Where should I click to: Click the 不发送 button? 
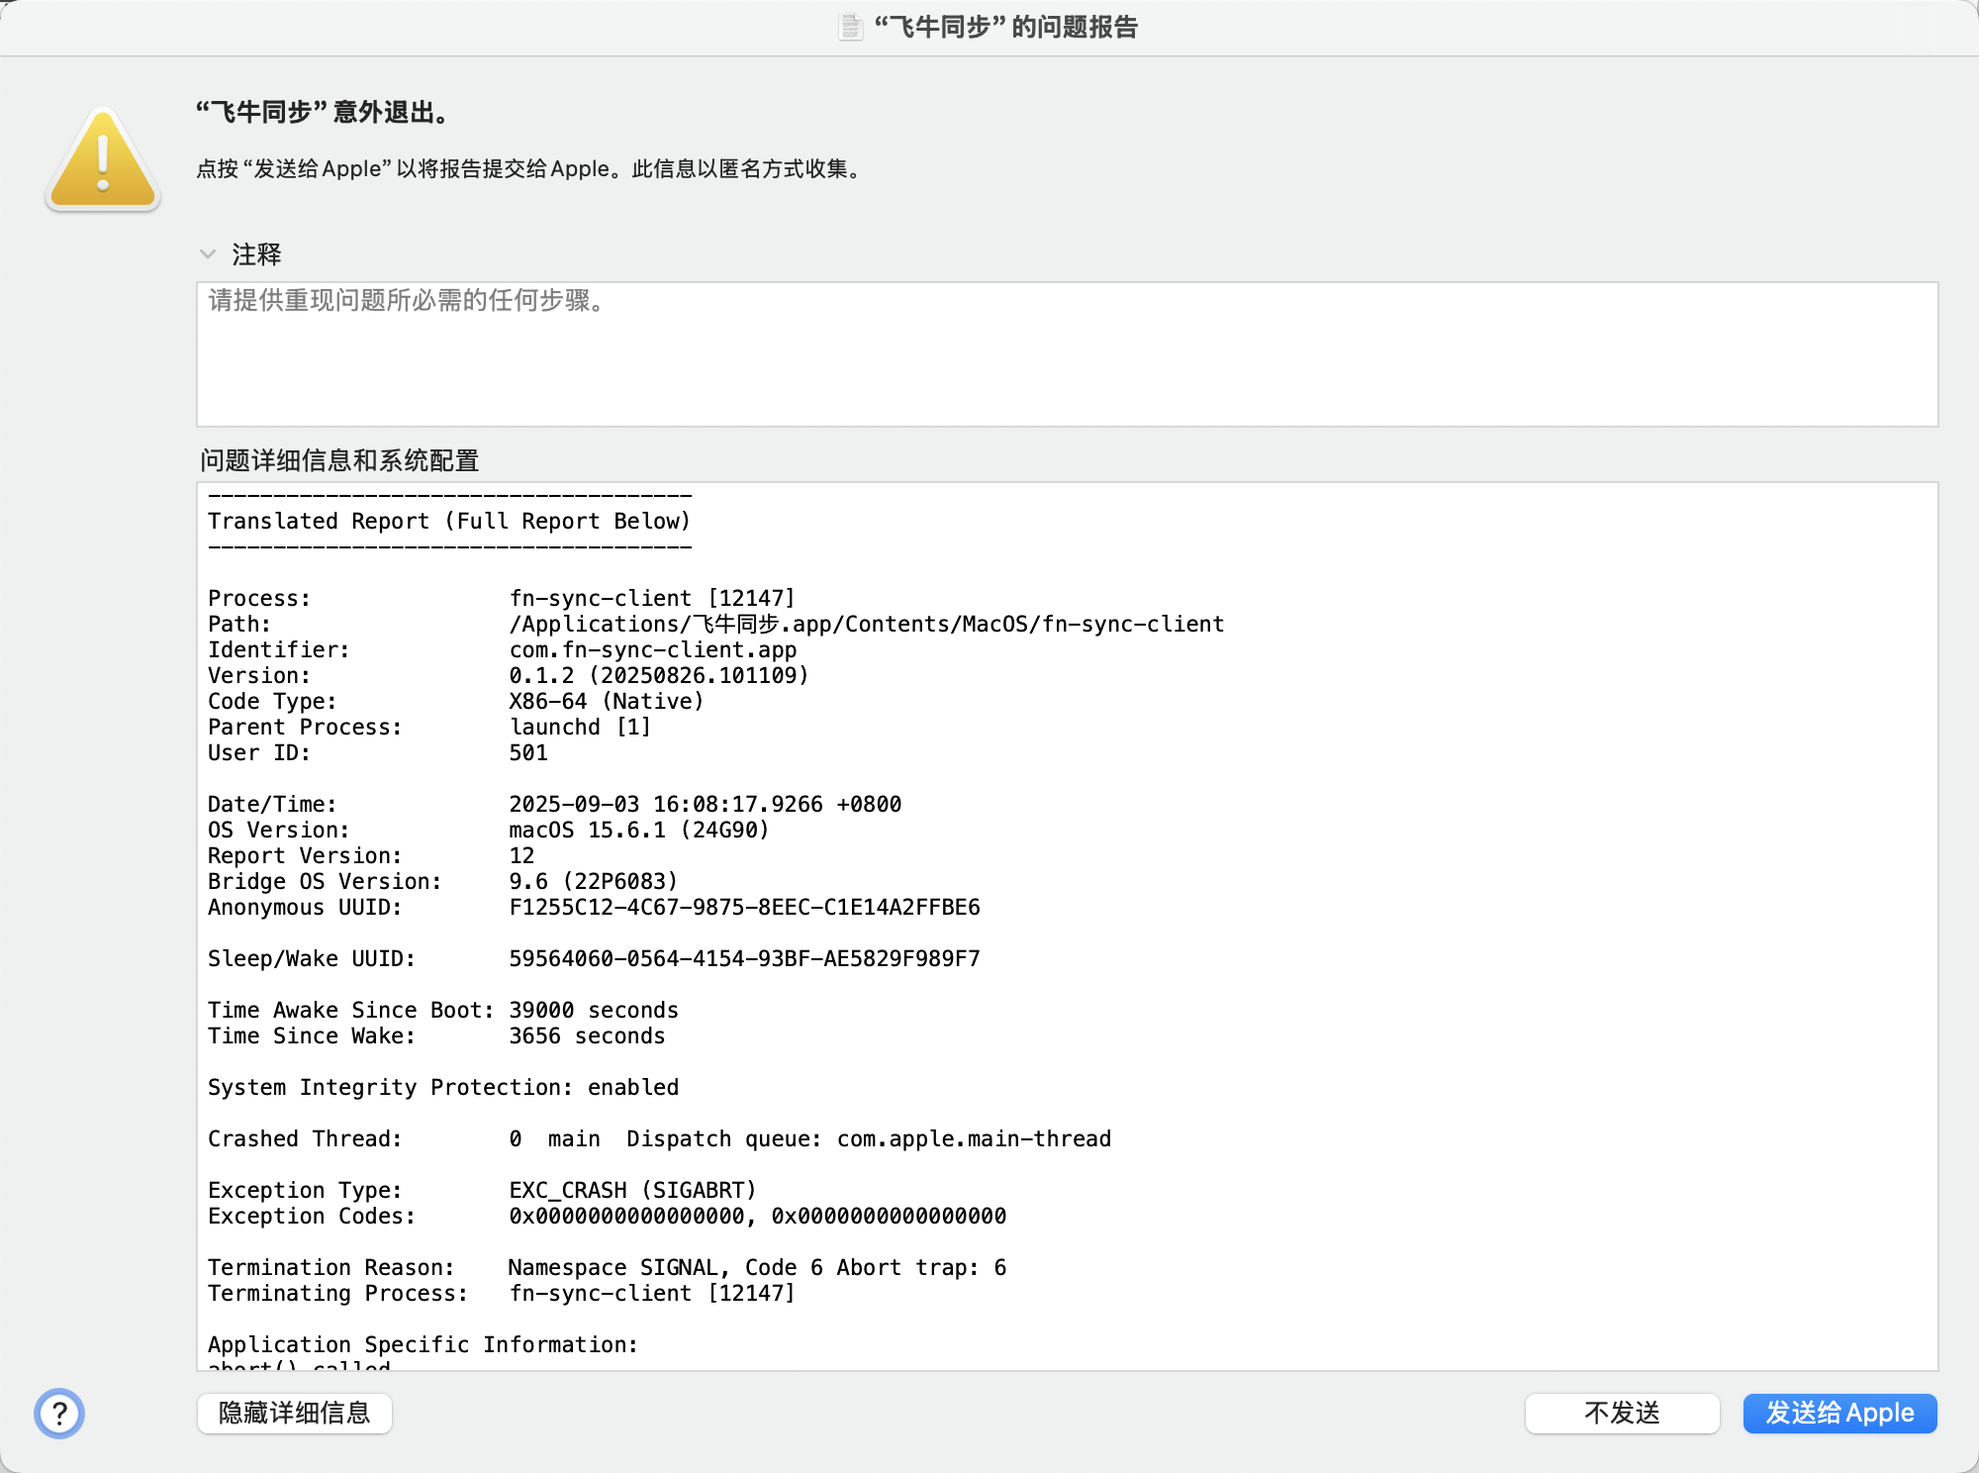point(1622,1413)
